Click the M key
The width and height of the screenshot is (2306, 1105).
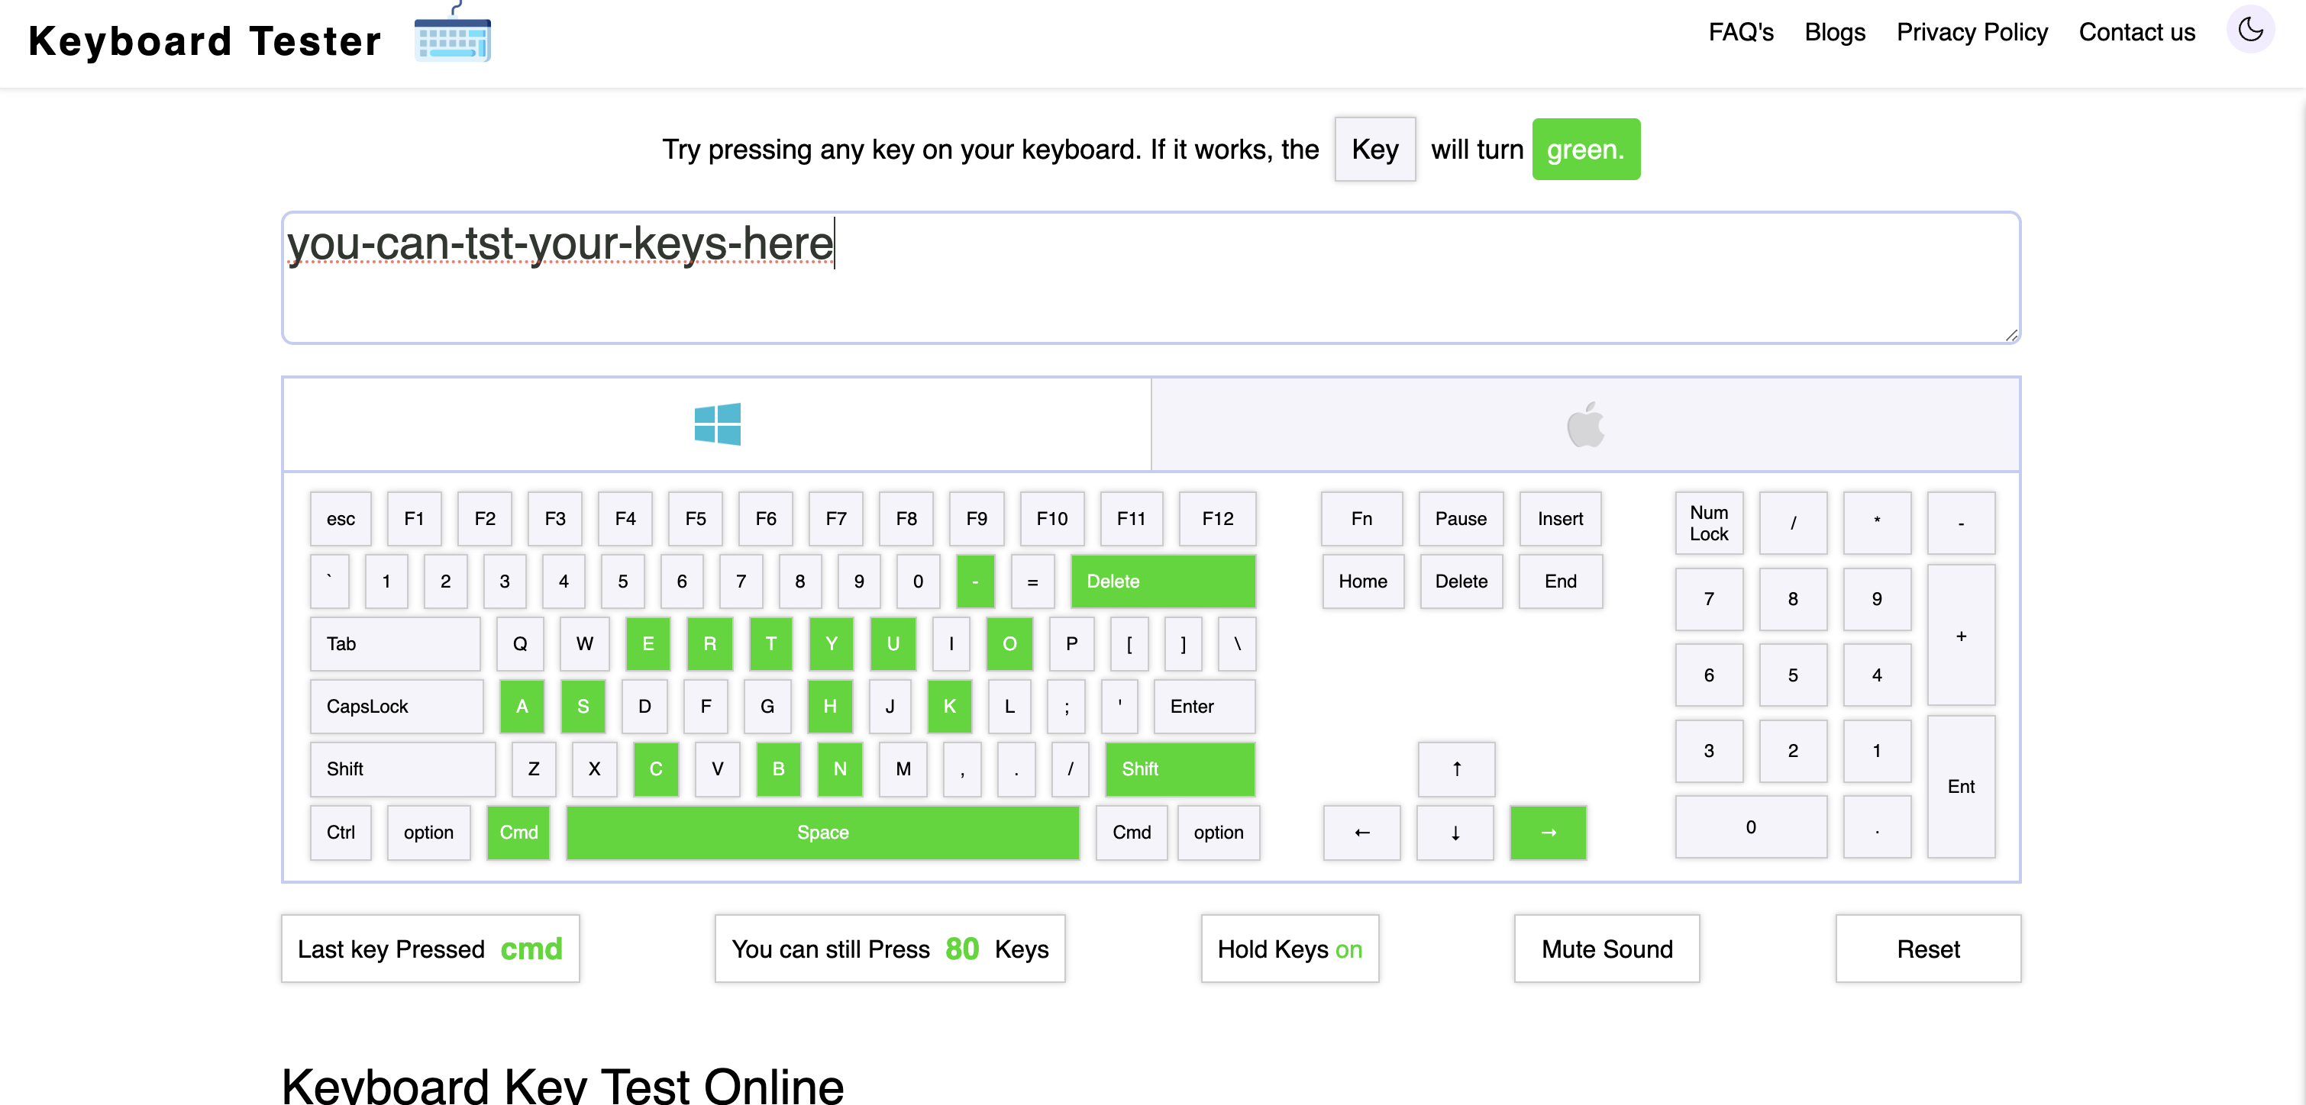(x=903, y=769)
